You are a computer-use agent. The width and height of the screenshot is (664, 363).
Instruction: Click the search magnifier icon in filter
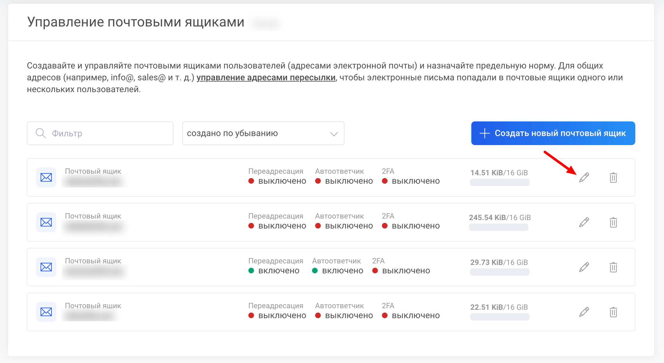pyautogui.click(x=41, y=133)
